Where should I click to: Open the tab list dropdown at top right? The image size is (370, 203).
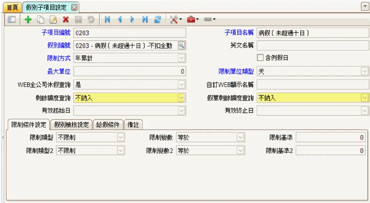pyautogui.click(x=365, y=6)
